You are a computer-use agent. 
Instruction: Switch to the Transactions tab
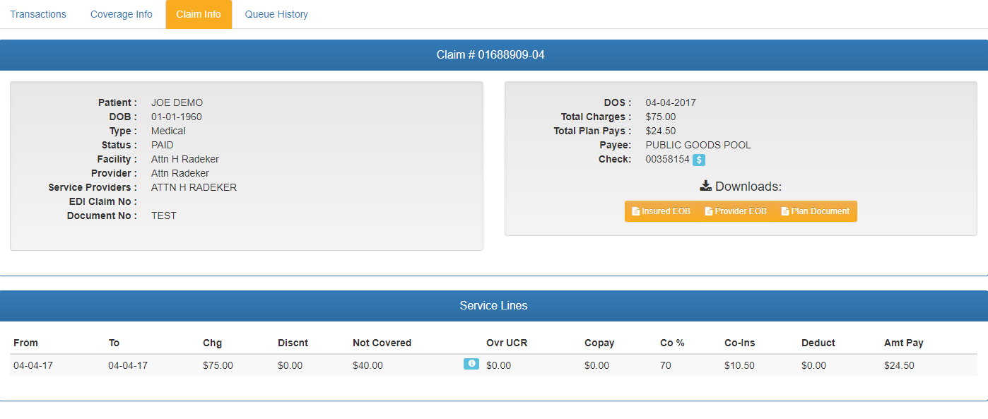point(38,14)
